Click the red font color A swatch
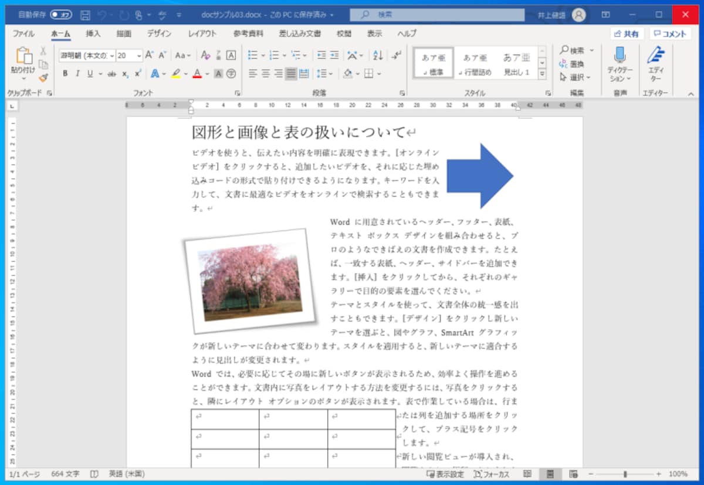 pos(197,74)
